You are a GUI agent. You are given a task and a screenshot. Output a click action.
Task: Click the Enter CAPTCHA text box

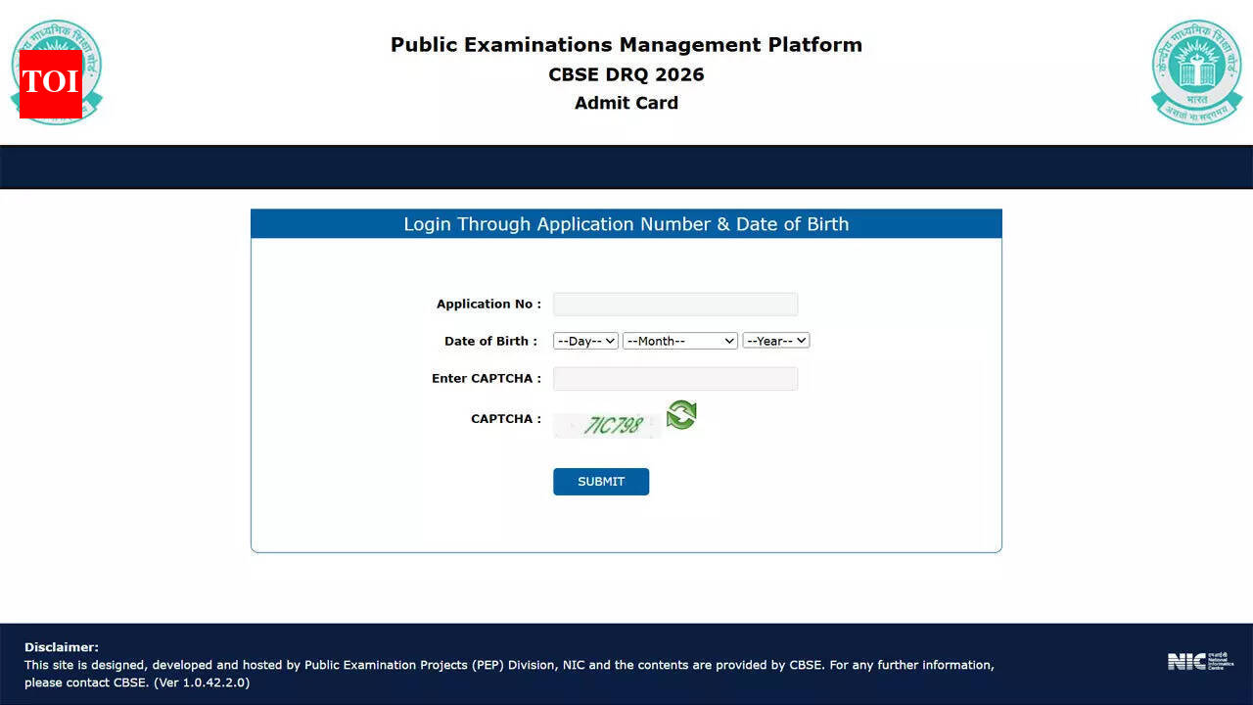coord(674,378)
